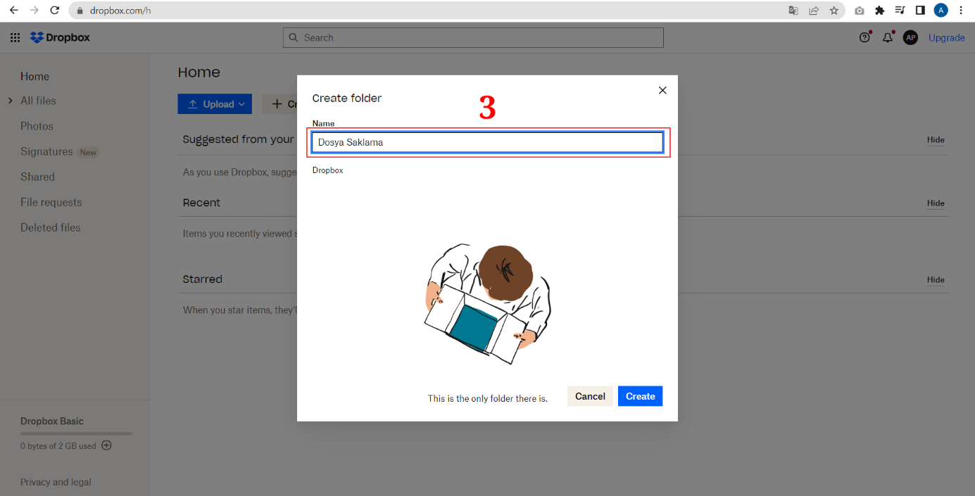The image size is (975, 496).
Task: Open All files in the sidebar
Action: (38, 101)
